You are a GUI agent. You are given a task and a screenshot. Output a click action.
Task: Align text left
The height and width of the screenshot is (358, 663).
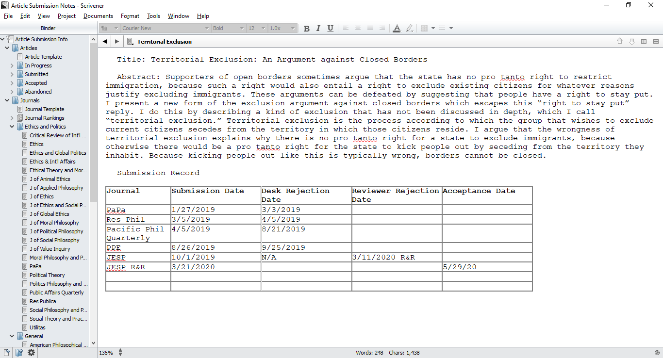click(346, 28)
